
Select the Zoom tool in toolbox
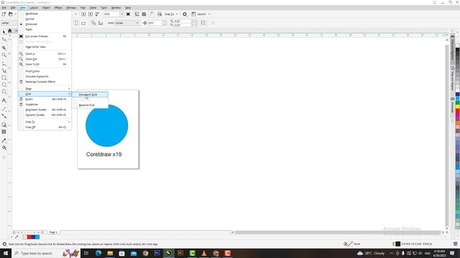pyautogui.click(x=4, y=55)
